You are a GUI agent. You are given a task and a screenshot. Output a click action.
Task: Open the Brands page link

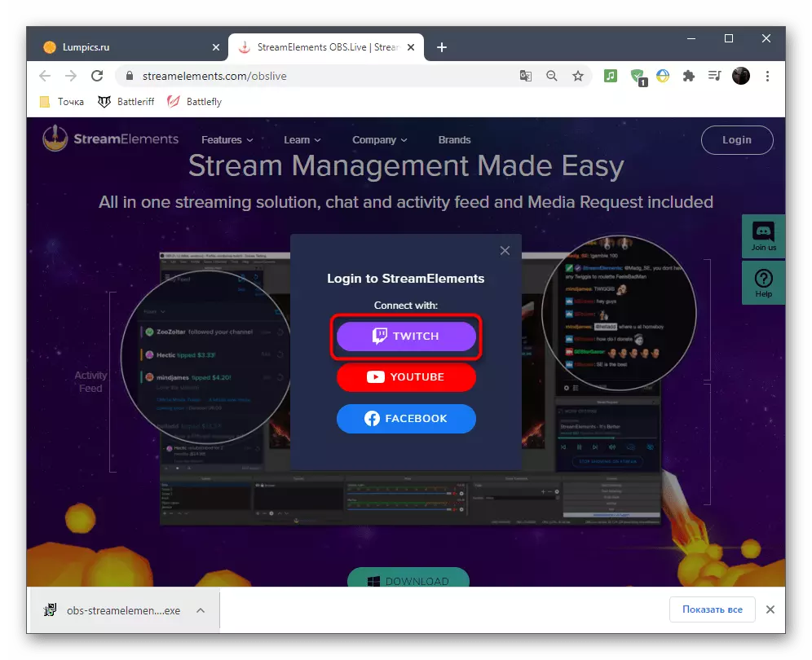point(454,140)
